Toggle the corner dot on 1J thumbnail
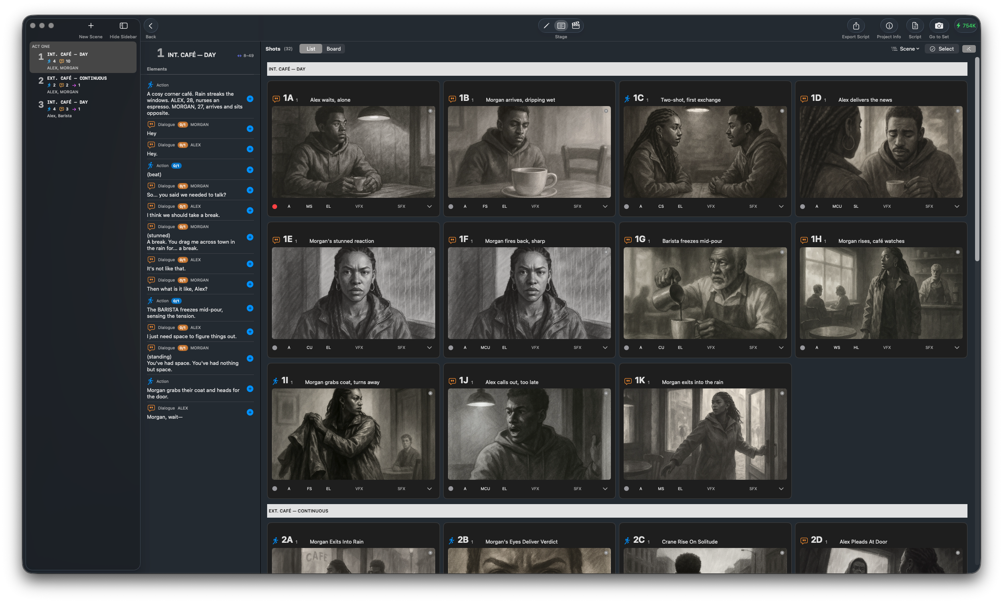 606,393
